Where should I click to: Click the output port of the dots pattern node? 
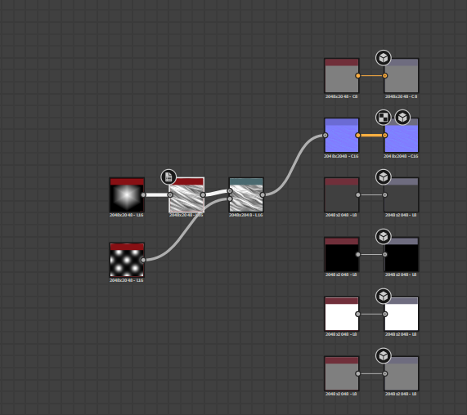click(143, 260)
